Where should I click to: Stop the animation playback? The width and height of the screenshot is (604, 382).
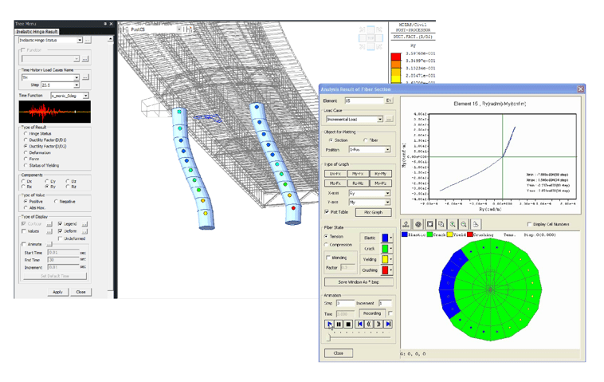pos(348,324)
